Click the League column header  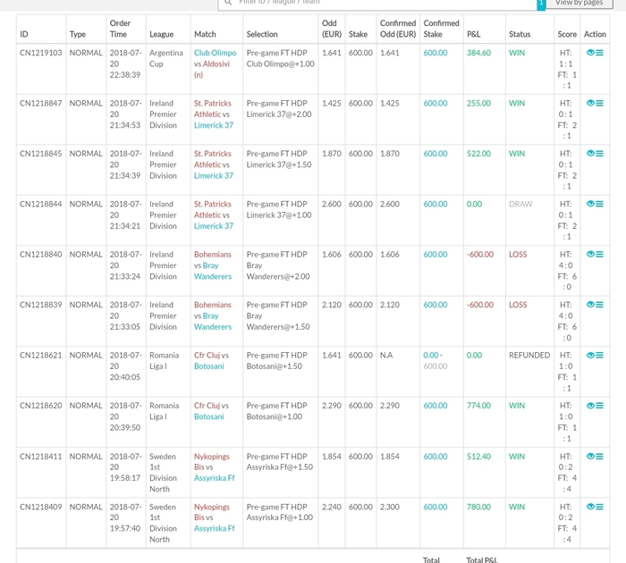[161, 34]
